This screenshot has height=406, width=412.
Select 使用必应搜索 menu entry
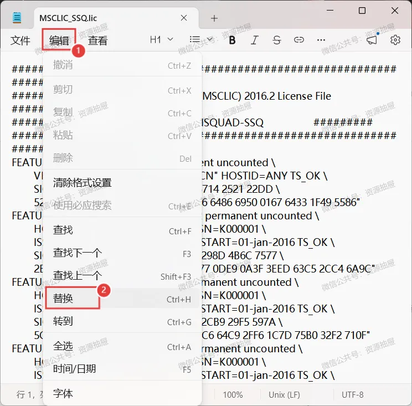click(x=122, y=205)
